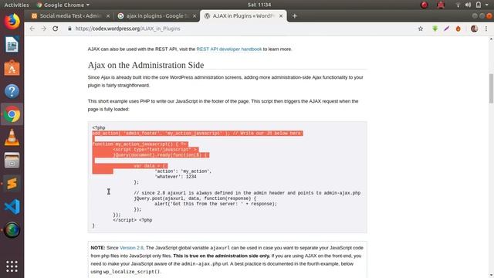Click the 'This is true on the administration side only.' text
494x278 pixels.
click(222, 256)
